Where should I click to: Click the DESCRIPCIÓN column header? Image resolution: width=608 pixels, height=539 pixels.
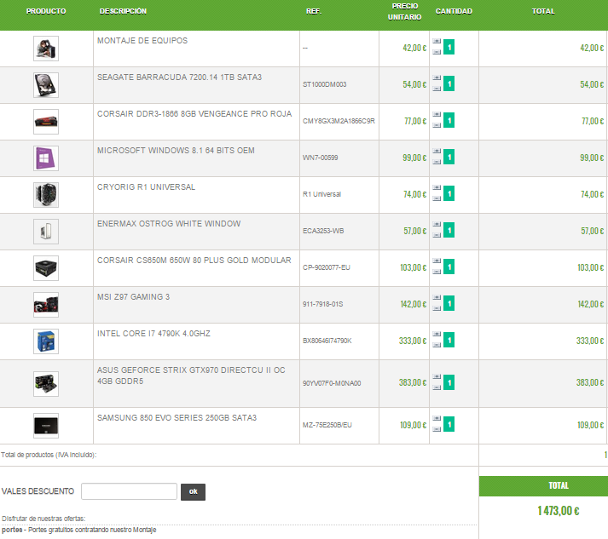pos(123,11)
